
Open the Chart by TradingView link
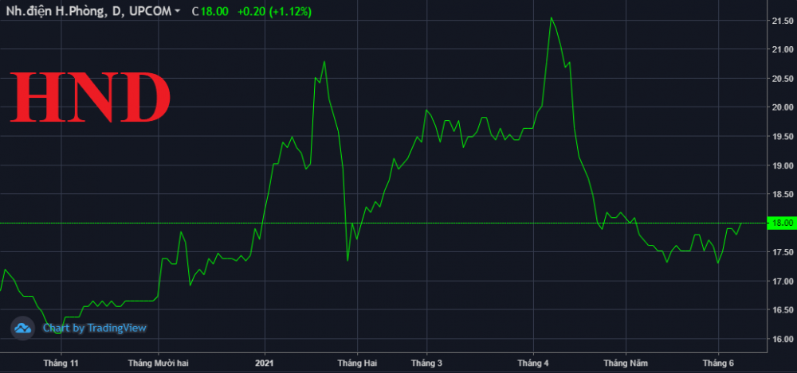95,328
